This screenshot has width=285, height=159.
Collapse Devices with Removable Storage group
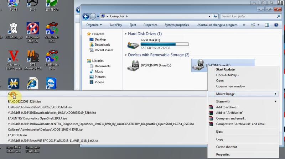coord(125,55)
